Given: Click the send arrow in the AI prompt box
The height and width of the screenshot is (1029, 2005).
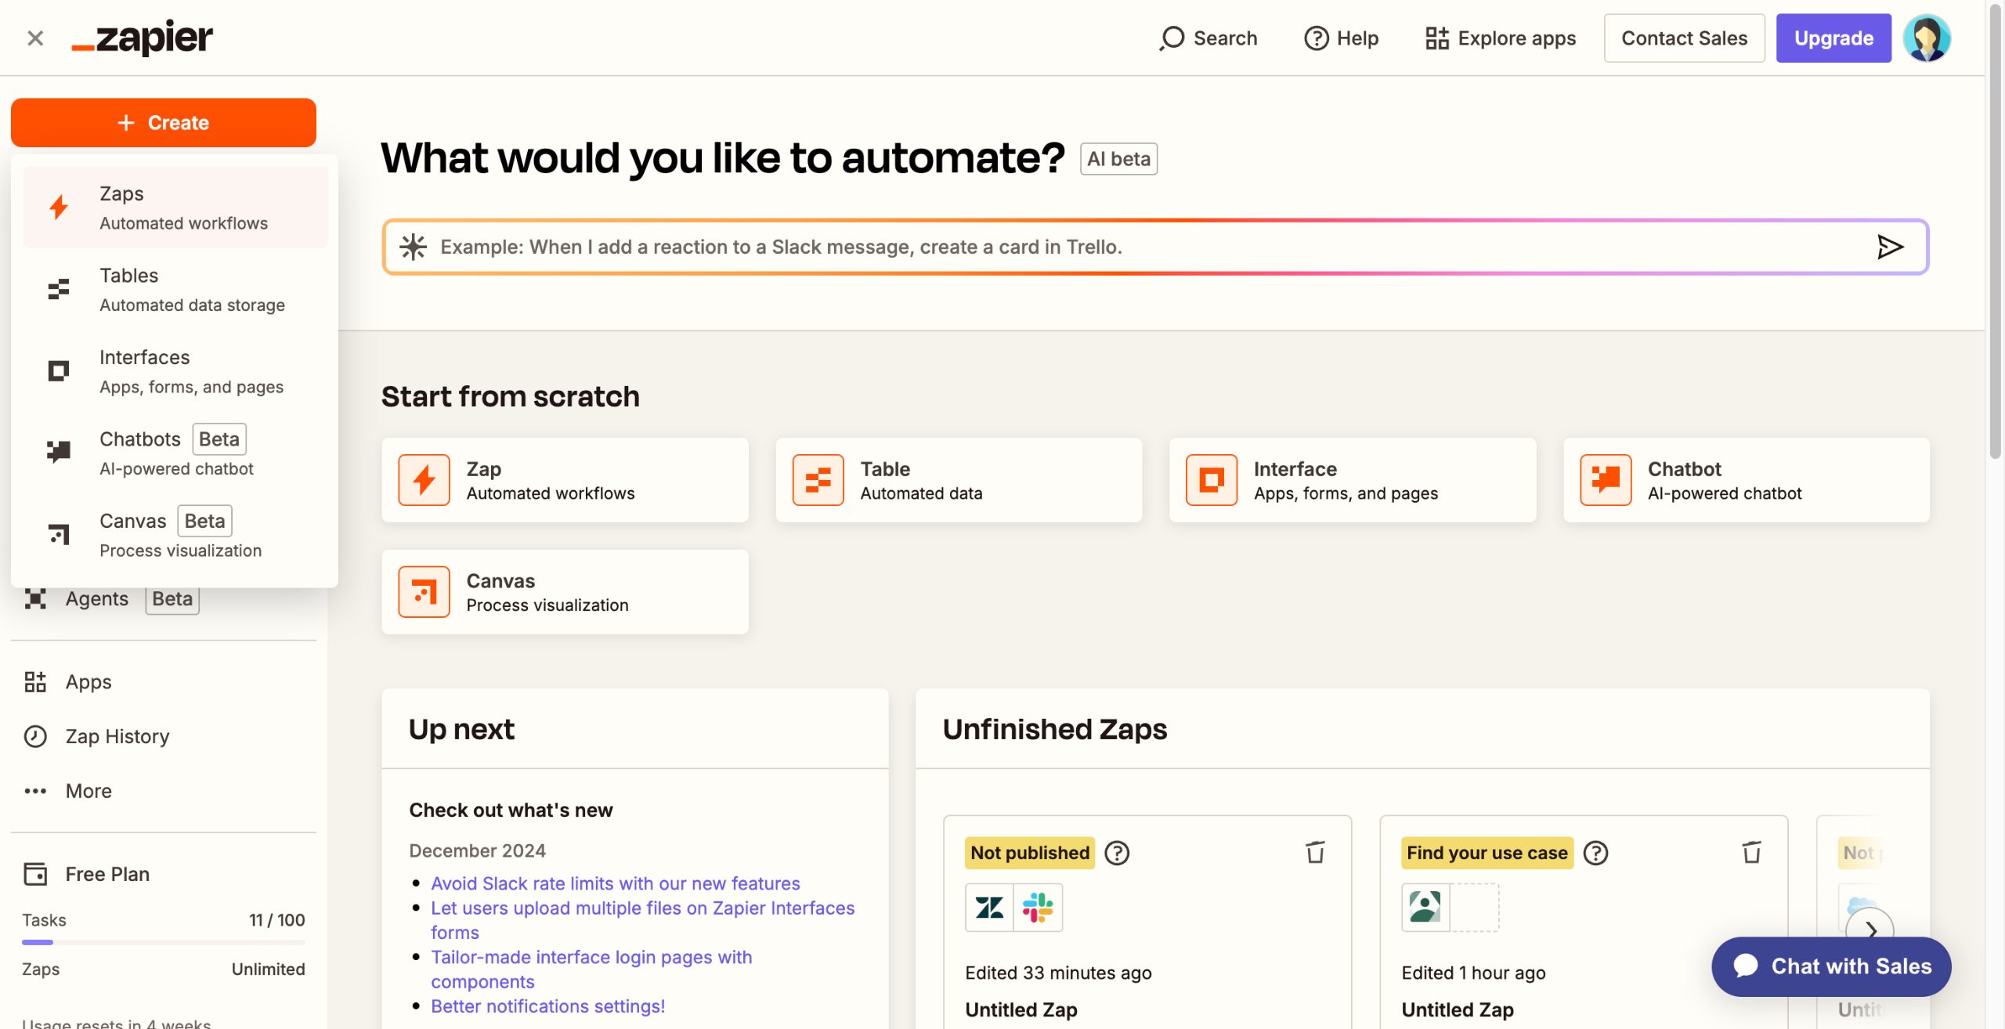Looking at the screenshot, I should coord(1890,247).
